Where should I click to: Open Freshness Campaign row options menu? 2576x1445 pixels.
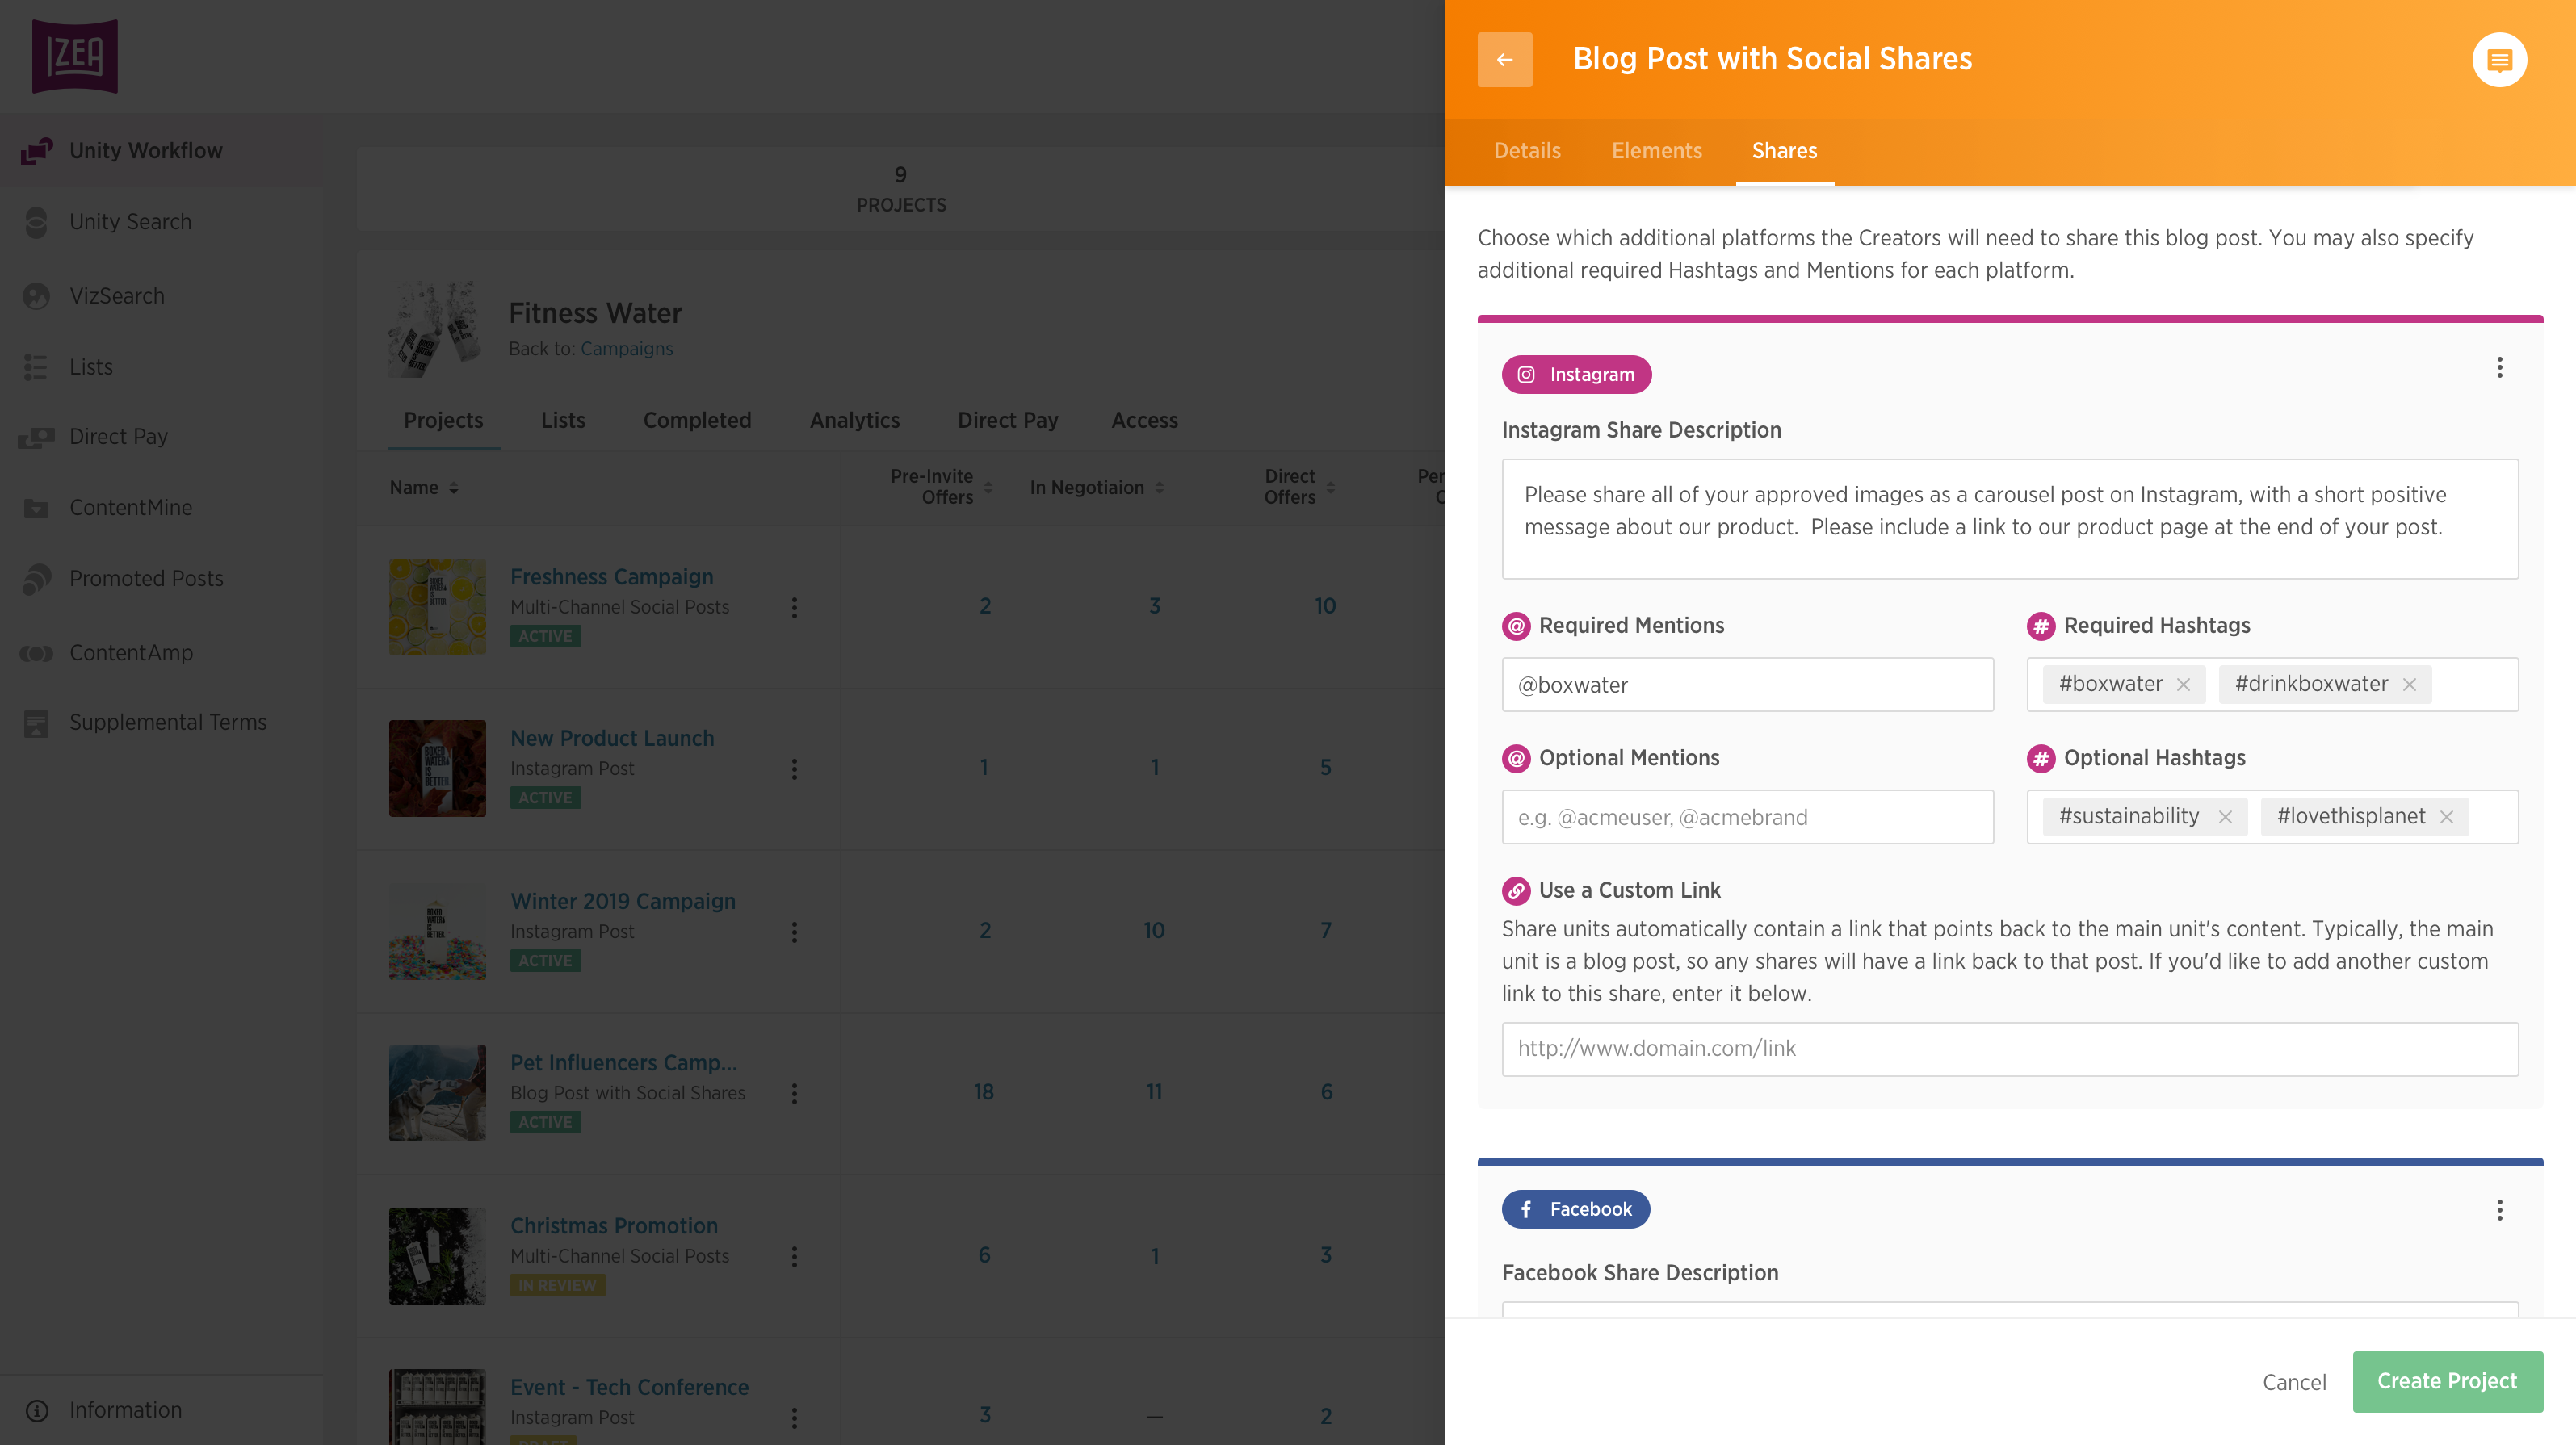(794, 607)
